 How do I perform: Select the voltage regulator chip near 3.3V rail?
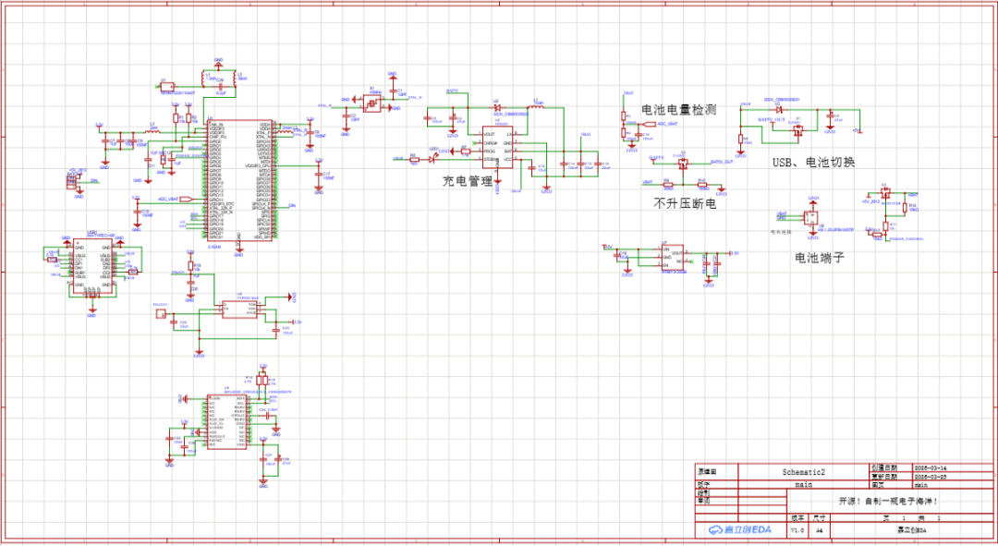pos(670,259)
